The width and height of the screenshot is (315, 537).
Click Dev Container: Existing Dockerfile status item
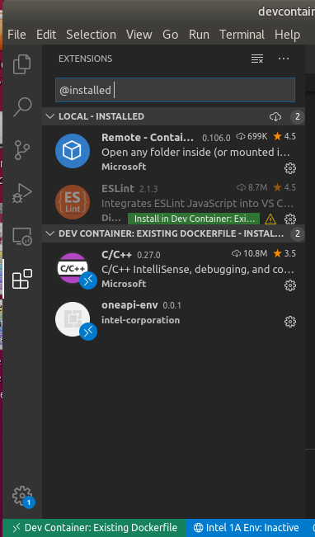(x=94, y=528)
